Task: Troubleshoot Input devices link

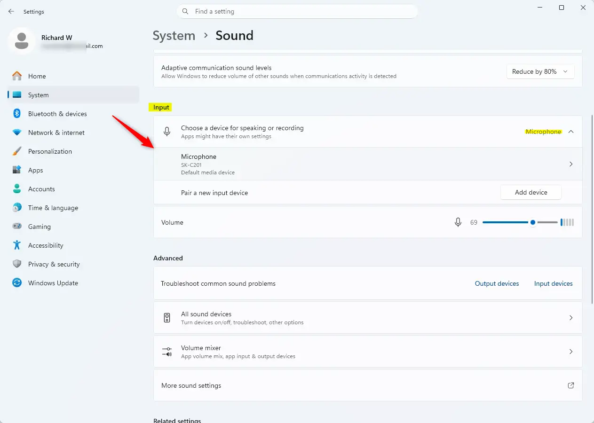Action: [x=553, y=283]
